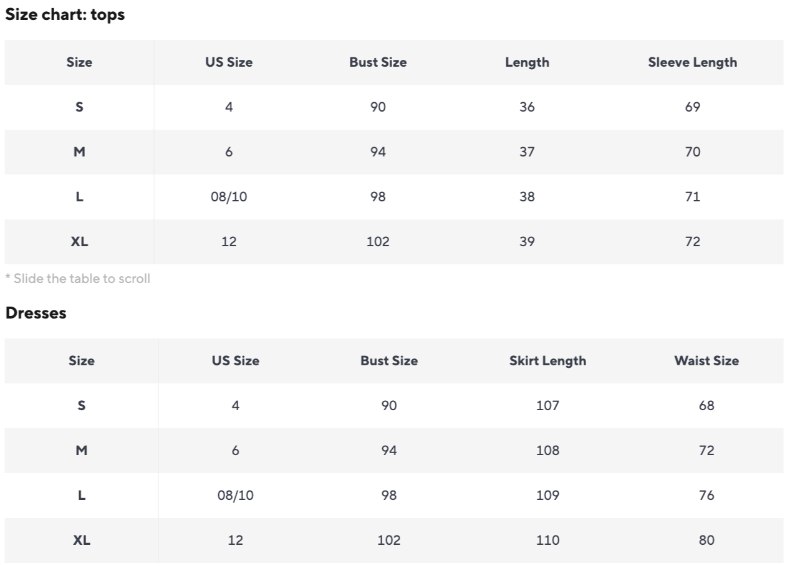Select sleeve length value 69
Viewport: 790px width, 566px height.
click(692, 107)
